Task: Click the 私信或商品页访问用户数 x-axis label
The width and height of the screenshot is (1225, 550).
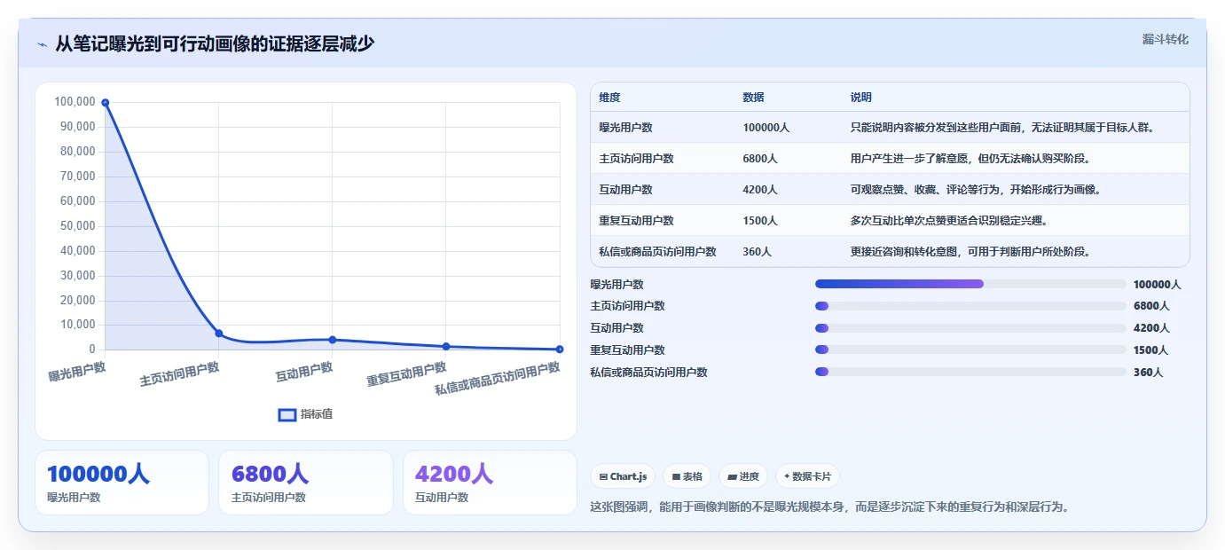Action: click(498, 379)
